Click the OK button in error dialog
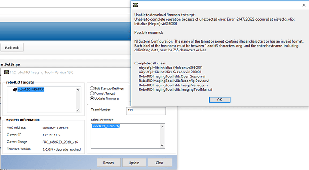Viewport: 309px width, 170px height. tap(219, 100)
